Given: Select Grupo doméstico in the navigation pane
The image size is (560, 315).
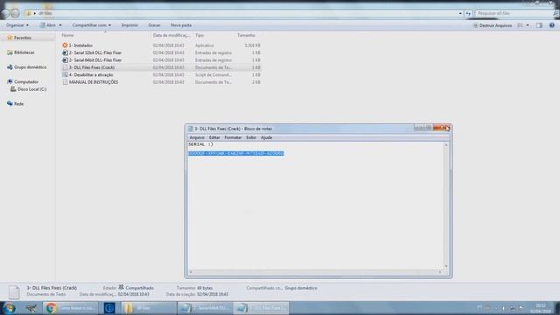Looking at the screenshot, I should point(31,67).
